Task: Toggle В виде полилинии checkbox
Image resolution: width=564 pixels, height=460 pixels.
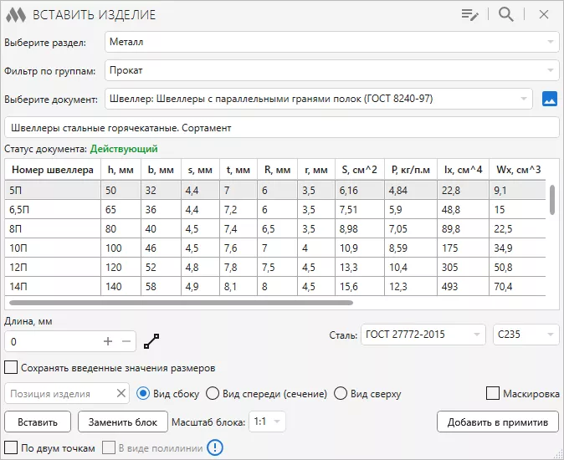Action: [x=109, y=447]
